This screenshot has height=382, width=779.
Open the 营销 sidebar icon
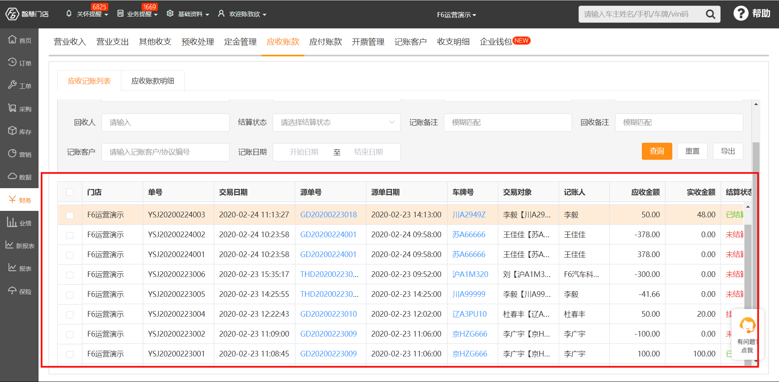pos(12,153)
